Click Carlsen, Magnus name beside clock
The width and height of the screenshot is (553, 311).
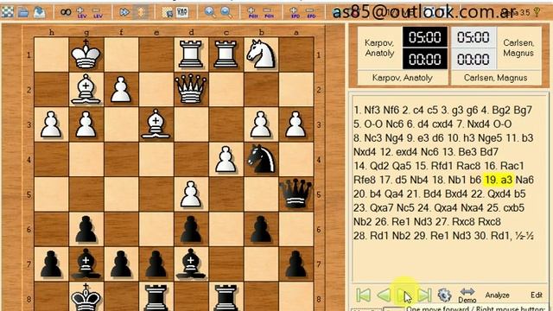pyautogui.click(x=518, y=48)
